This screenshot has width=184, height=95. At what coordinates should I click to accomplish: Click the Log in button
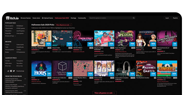coord(167,18)
